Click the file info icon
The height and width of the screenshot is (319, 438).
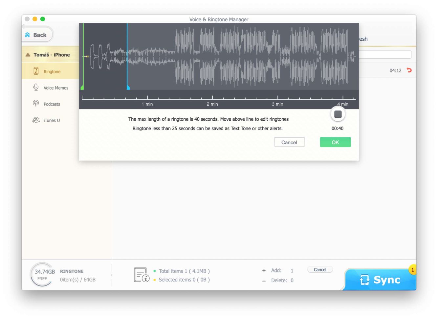(142, 275)
